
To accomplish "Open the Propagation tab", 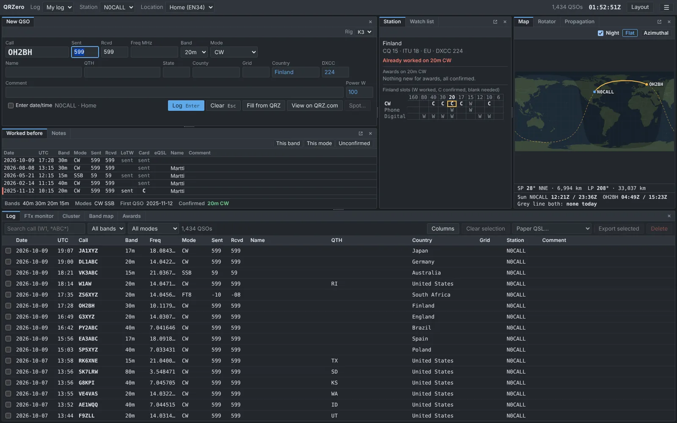I will pos(579,22).
